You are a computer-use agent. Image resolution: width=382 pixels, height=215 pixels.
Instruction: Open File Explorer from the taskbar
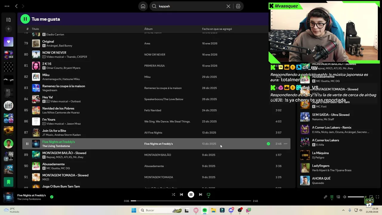(x=213, y=210)
